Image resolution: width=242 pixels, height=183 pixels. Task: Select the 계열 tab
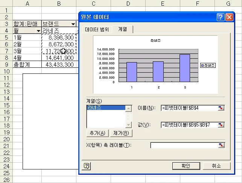point(123,29)
